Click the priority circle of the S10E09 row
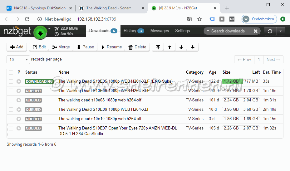Viewport: 290px width, 171px height. (x=19, y=110)
